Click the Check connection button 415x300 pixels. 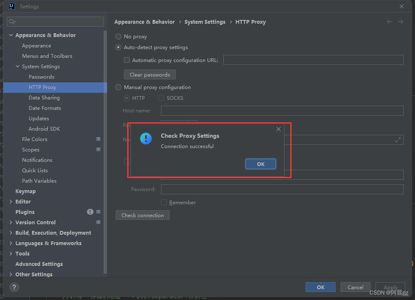pos(142,215)
